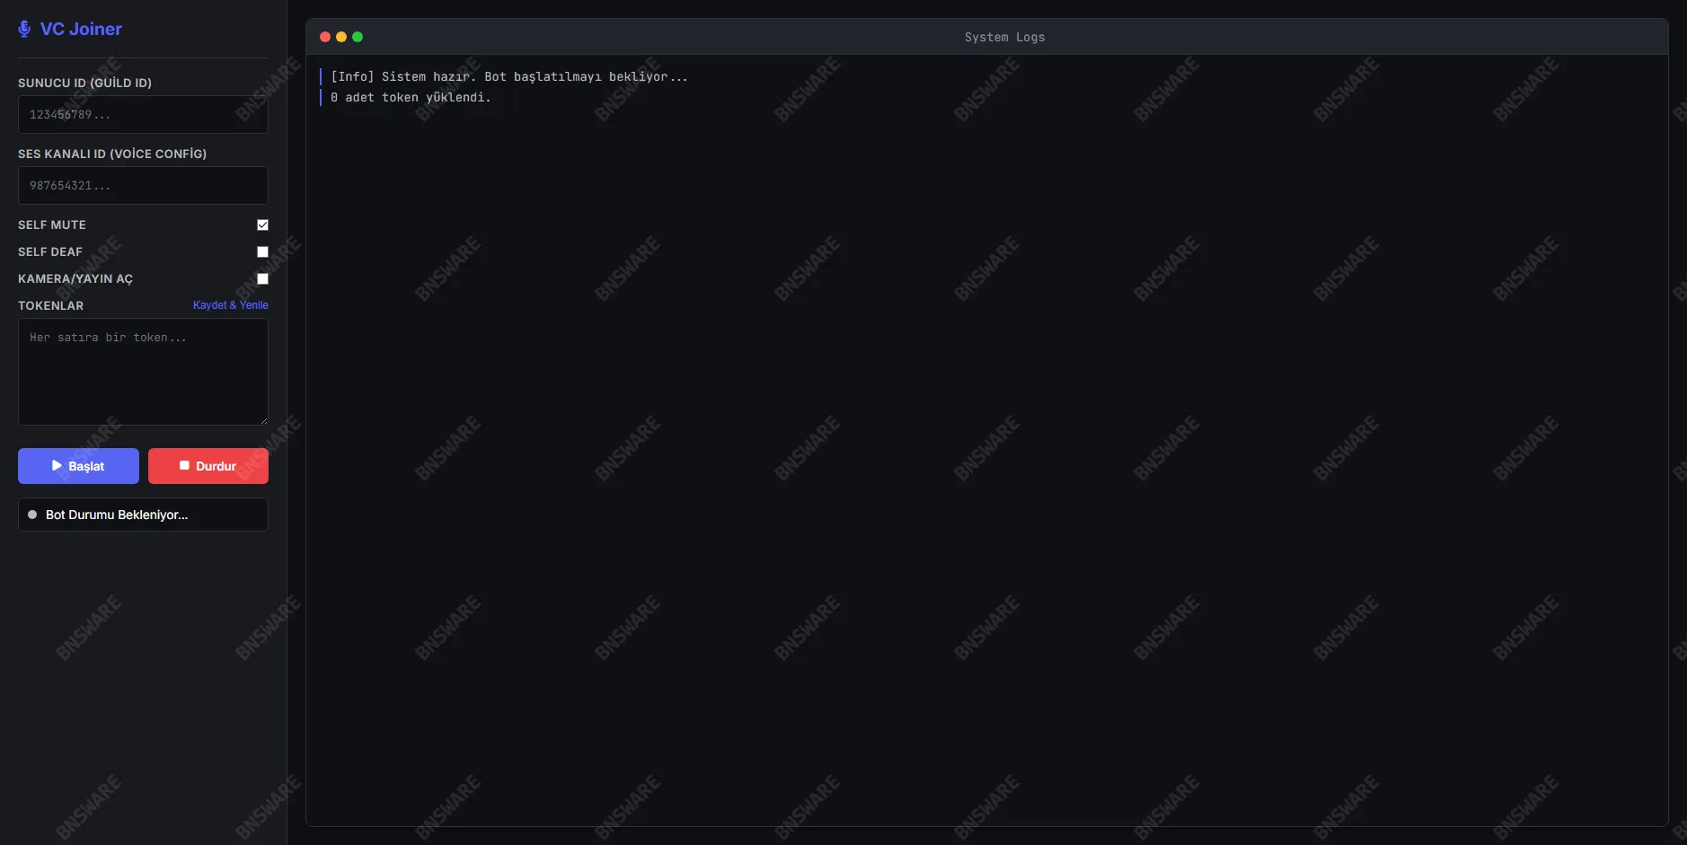Click the yellow dot in System Logs titlebar
1687x845 pixels.
(x=341, y=37)
